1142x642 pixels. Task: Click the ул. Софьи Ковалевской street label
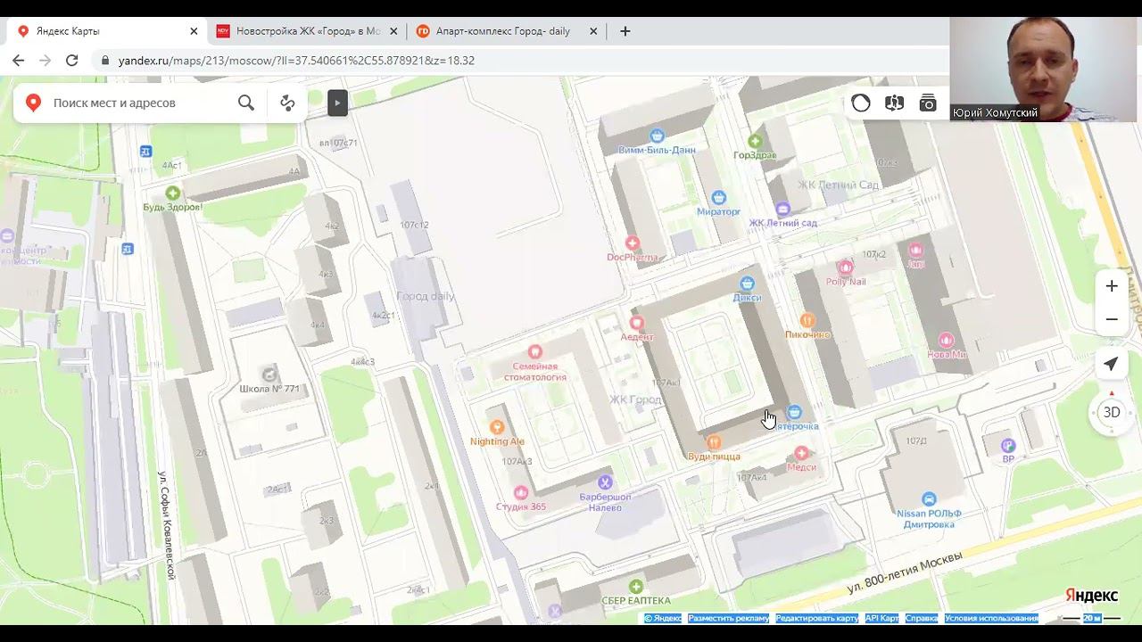pos(166,524)
